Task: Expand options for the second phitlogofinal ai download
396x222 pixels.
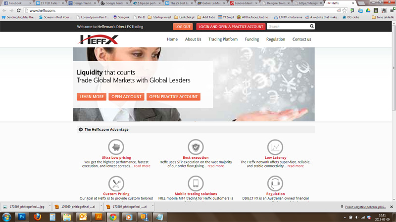Action: [153, 206]
